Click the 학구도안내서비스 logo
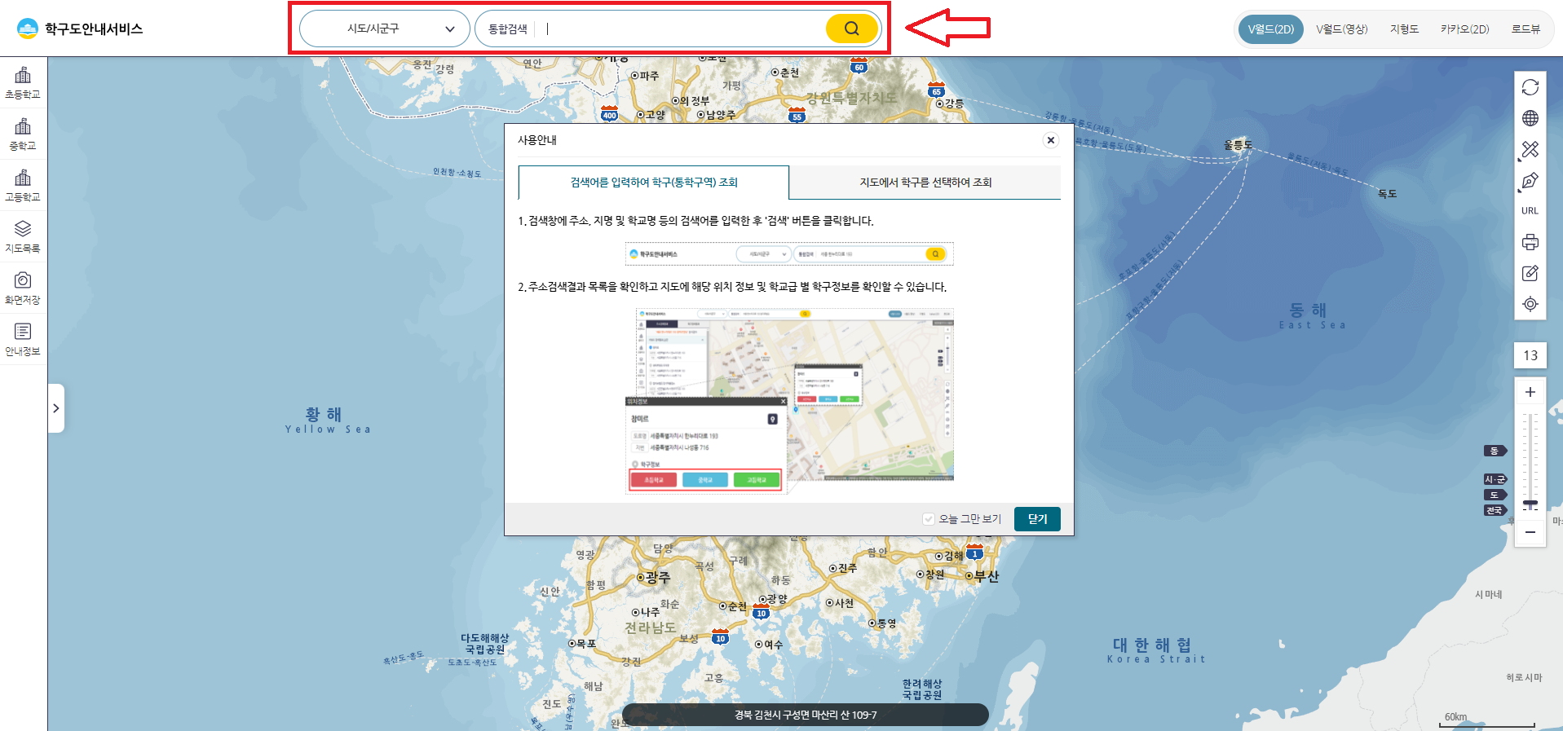 click(80, 29)
